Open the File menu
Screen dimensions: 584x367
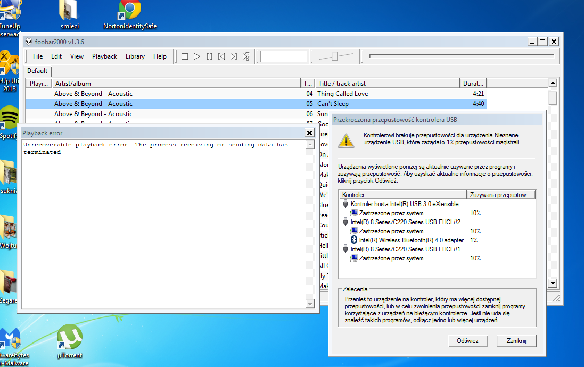38,56
